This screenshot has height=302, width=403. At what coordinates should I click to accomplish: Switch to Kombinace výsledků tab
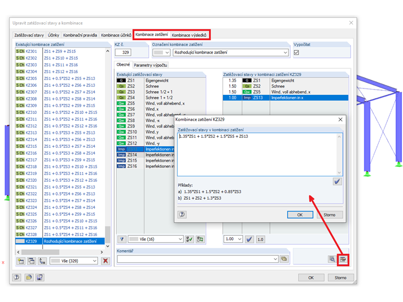click(x=189, y=35)
